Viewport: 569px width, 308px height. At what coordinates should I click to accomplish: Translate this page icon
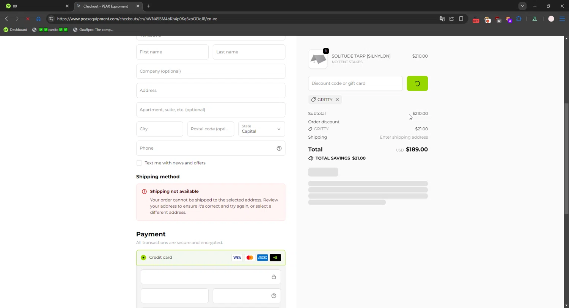pyautogui.click(x=442, y=19)
